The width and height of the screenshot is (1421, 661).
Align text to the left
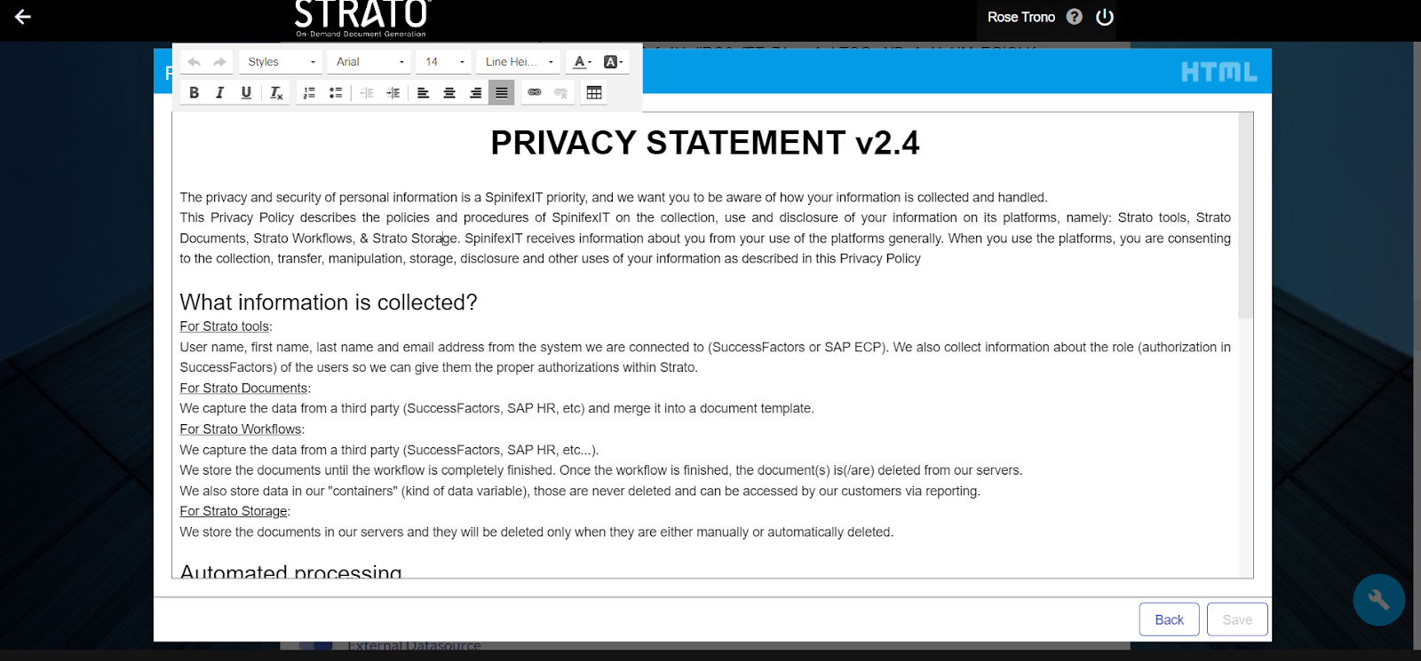pyautogui.click(x=424, y=92)
